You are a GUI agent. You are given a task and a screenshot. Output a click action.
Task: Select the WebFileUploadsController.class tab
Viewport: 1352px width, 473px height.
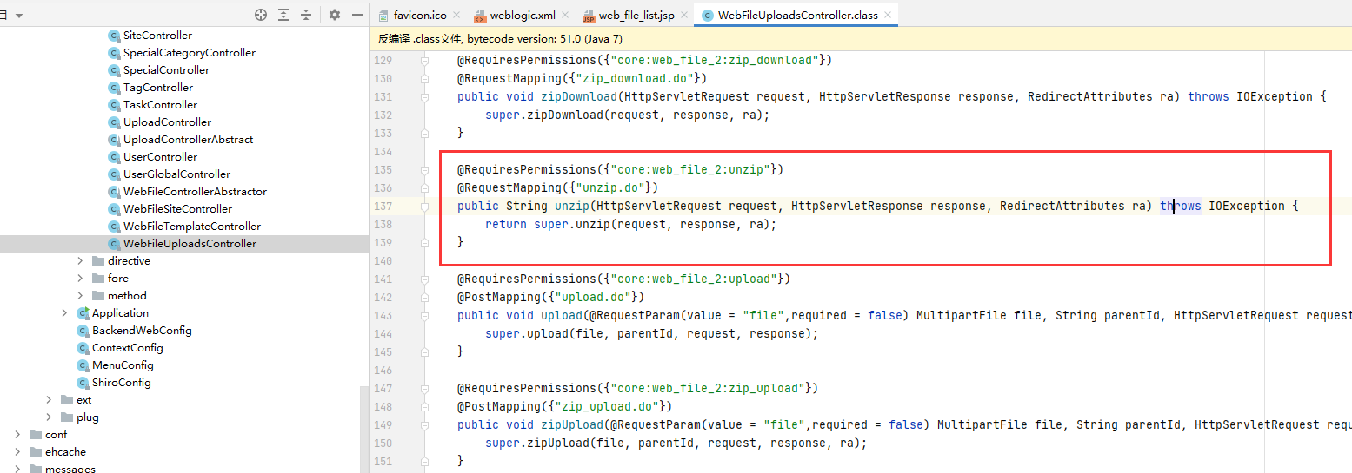click(x=796, y=16)
